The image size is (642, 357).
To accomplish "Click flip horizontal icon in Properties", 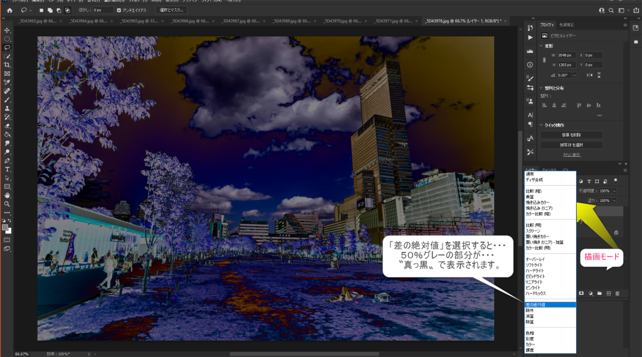I will 589,75.
